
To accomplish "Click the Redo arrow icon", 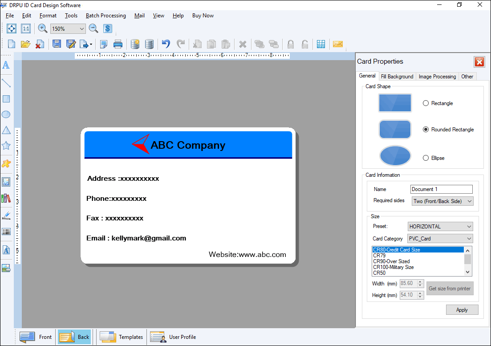I will click(181, 44).
